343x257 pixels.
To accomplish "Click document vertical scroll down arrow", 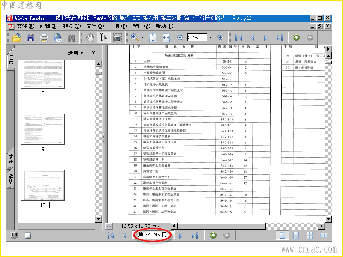I will click(x=328, y=219).
